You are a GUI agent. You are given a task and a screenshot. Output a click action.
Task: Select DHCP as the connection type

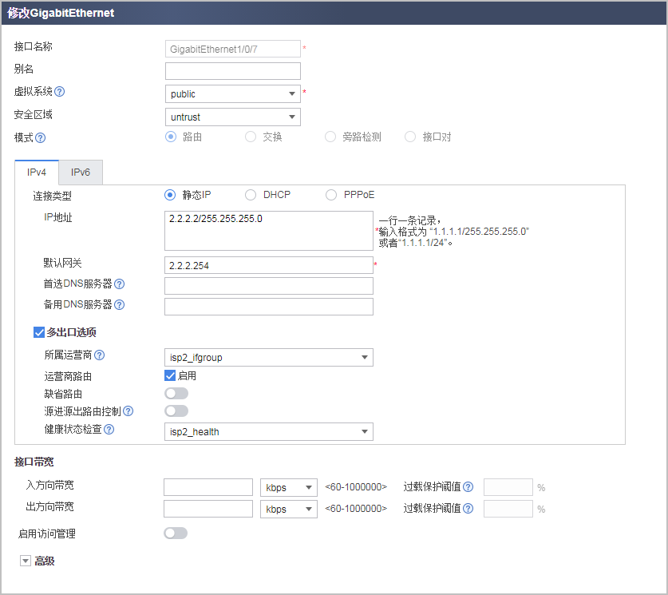click(x=251, y=194)
